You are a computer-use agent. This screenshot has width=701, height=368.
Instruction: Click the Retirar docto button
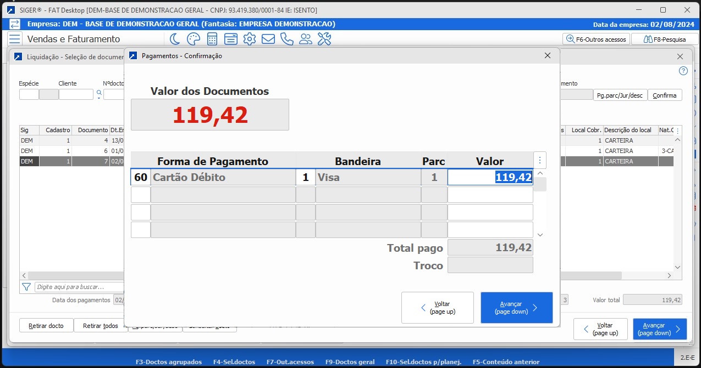(x=46, y=326)
